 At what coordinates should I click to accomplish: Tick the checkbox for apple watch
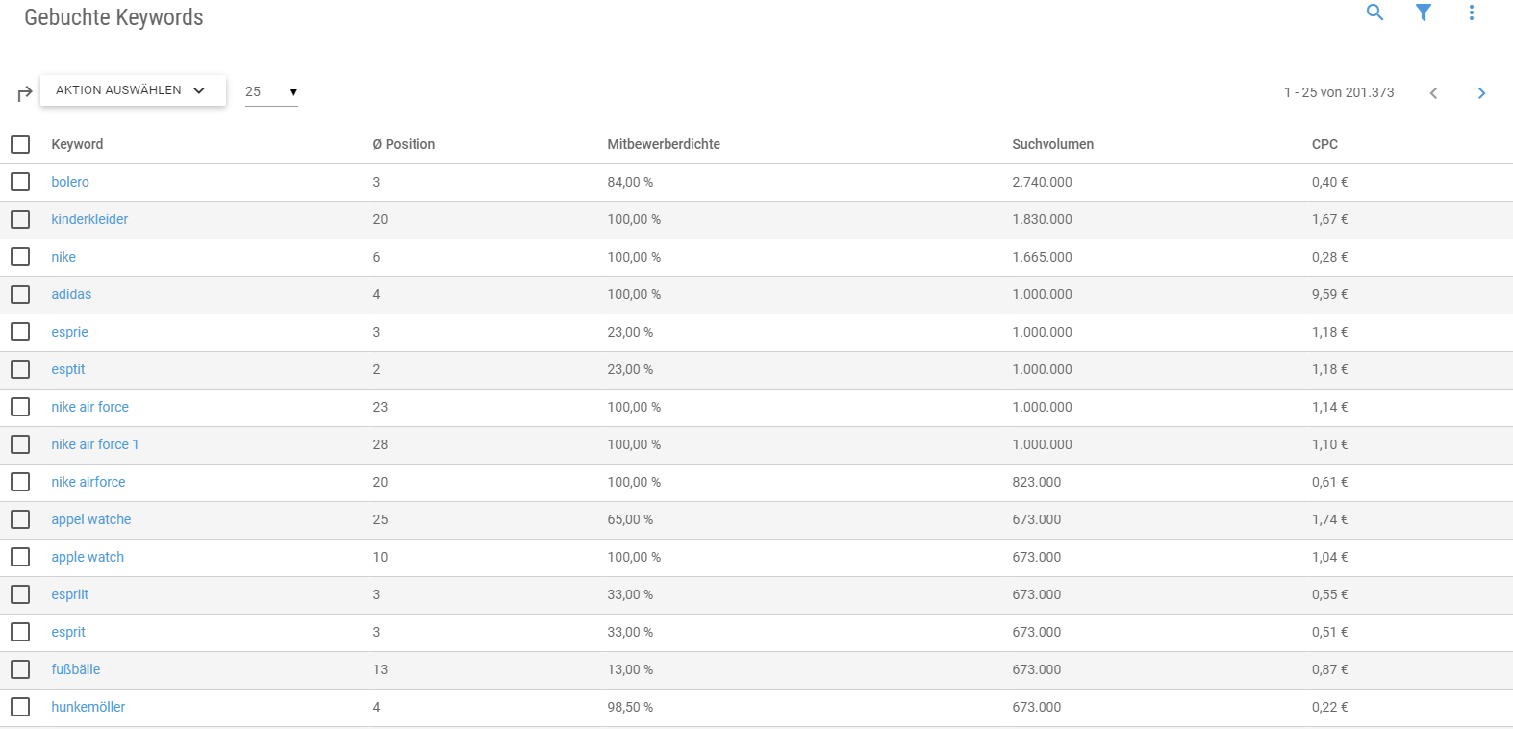(x=20, y=557)
